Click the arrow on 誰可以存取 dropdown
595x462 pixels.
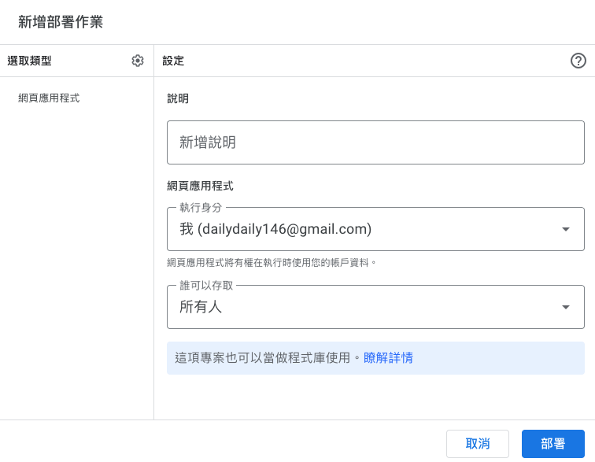565,307
